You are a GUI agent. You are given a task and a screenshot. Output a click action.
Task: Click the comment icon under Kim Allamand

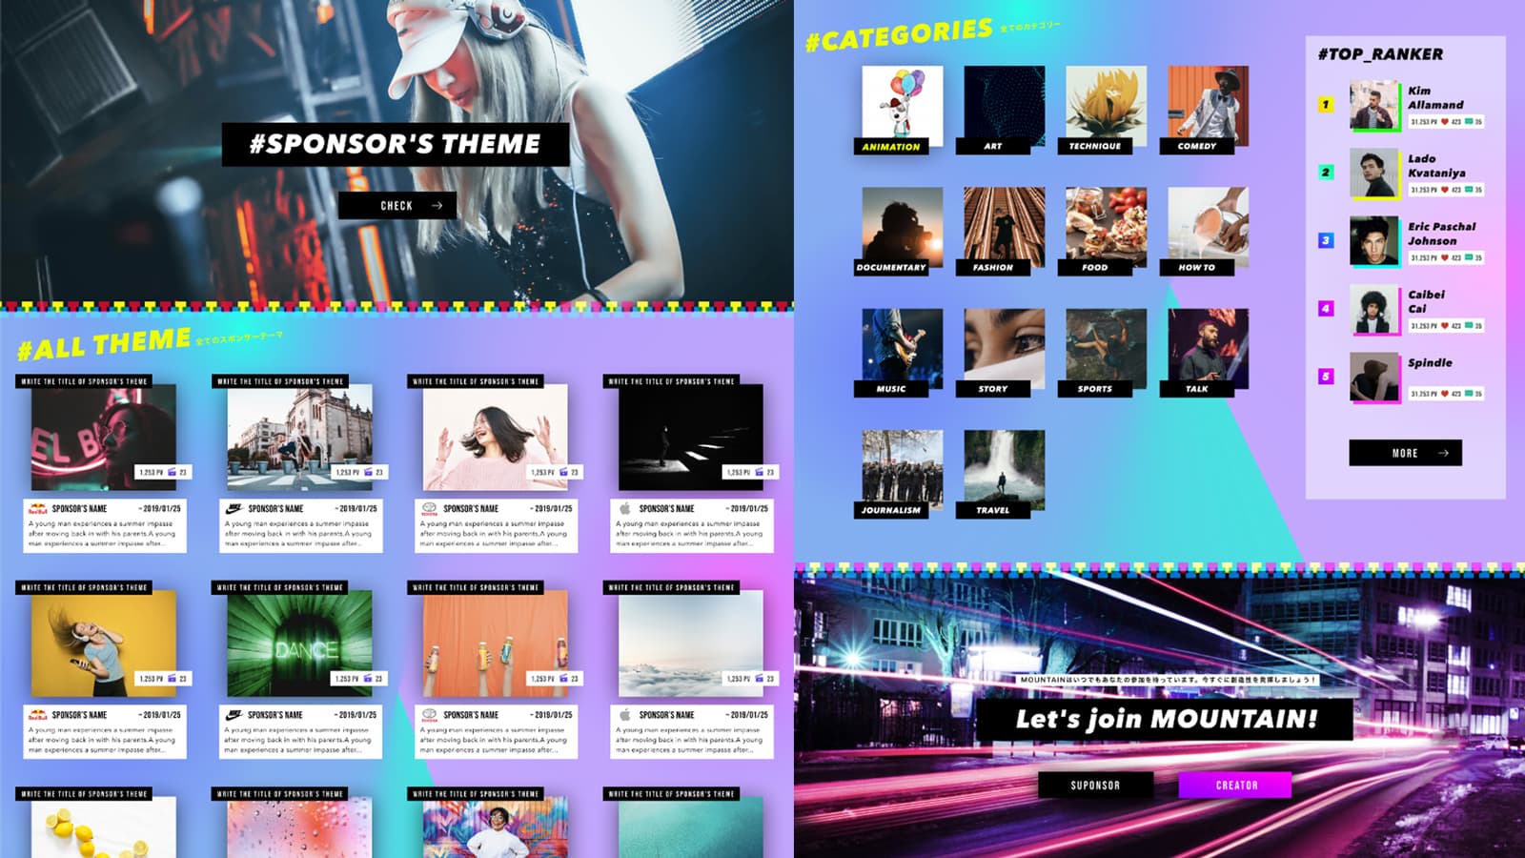[1469, 122]
